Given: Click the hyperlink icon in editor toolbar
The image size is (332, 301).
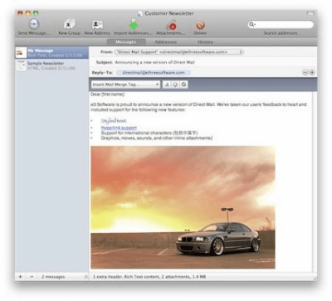Looking at the screenshot, I should tap(183, 85).
